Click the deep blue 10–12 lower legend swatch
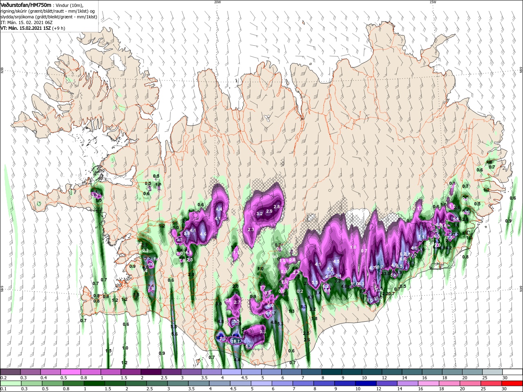 [367, 383]
